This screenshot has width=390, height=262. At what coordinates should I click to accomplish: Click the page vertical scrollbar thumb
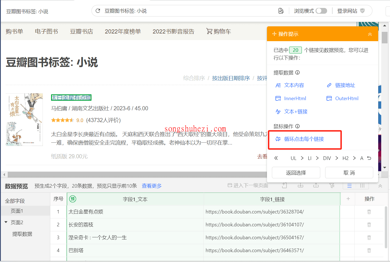coord(385,38)
